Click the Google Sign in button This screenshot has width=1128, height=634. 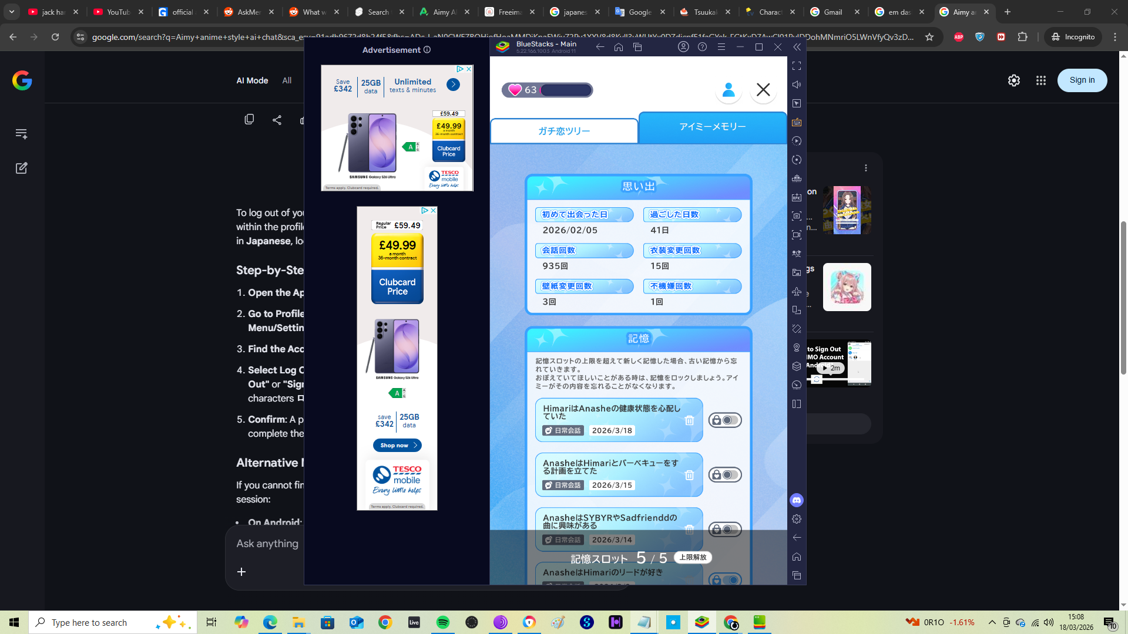(1082, 80)
